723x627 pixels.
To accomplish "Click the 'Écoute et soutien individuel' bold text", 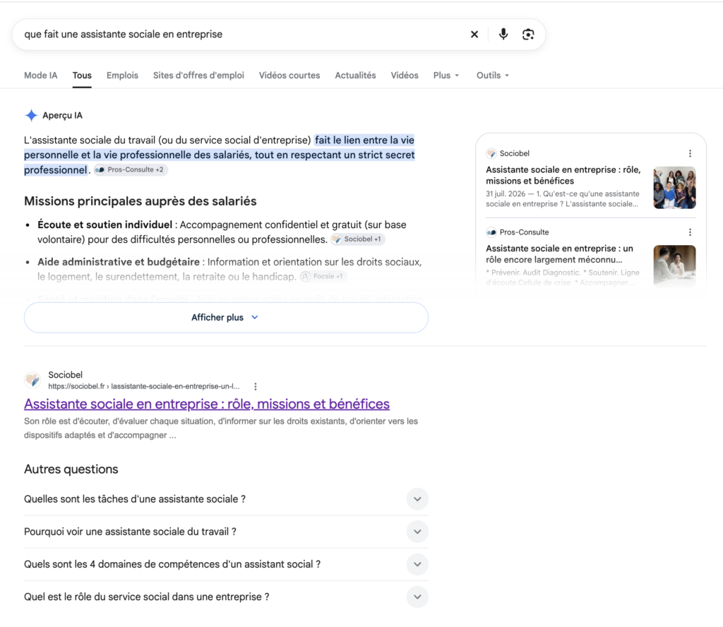I will pyautogui.click(x=104, y=225).
